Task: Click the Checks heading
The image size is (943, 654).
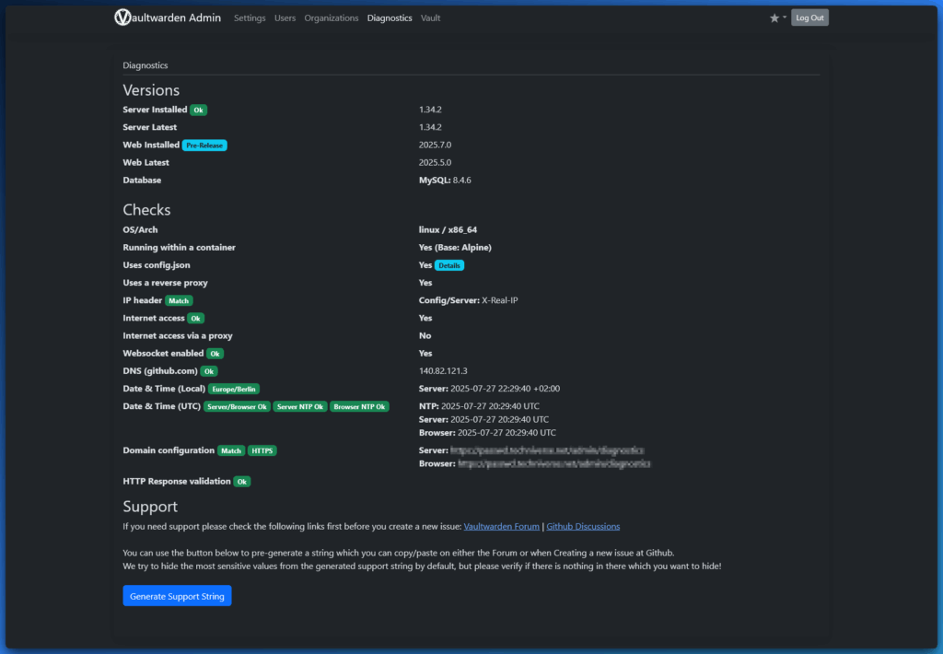Action: (146, 210)
